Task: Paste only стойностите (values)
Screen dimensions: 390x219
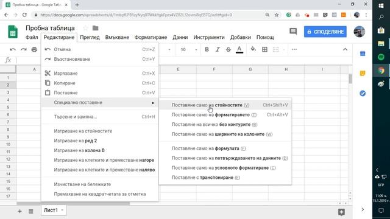Action: 225,105
